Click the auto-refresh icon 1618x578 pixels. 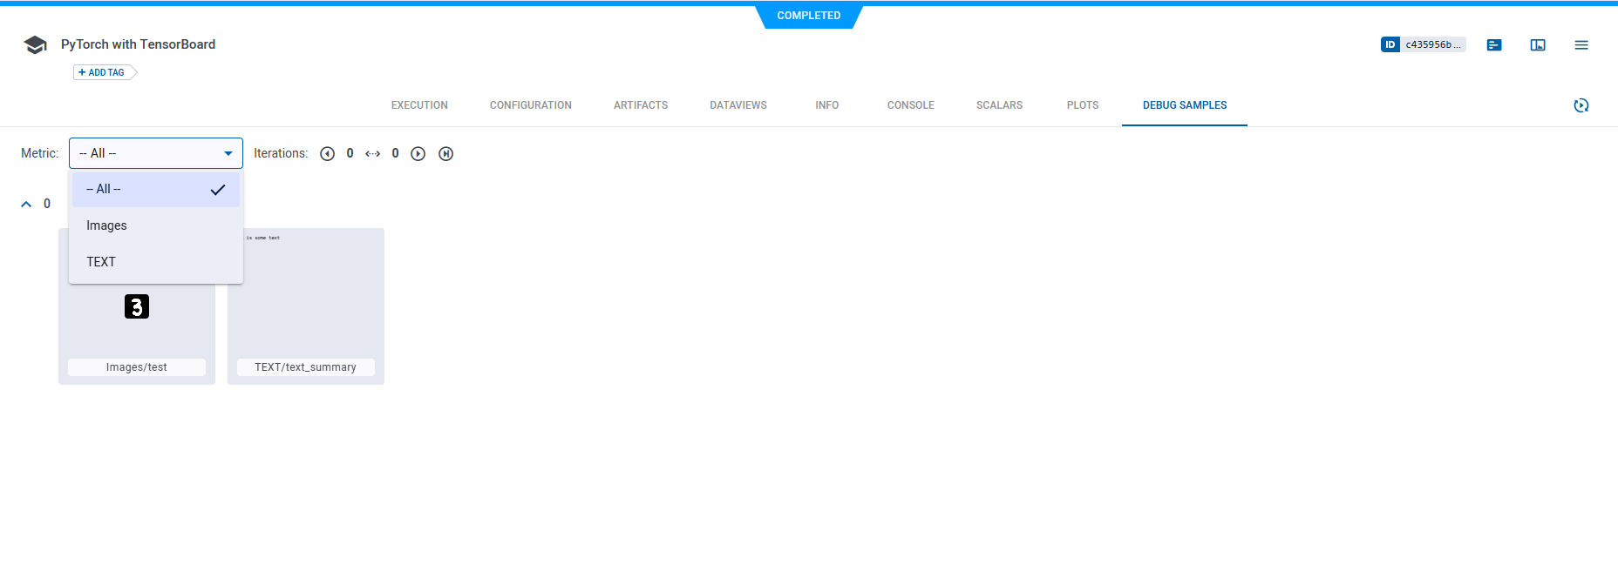pyautogui.click(x=1581, y=105)
